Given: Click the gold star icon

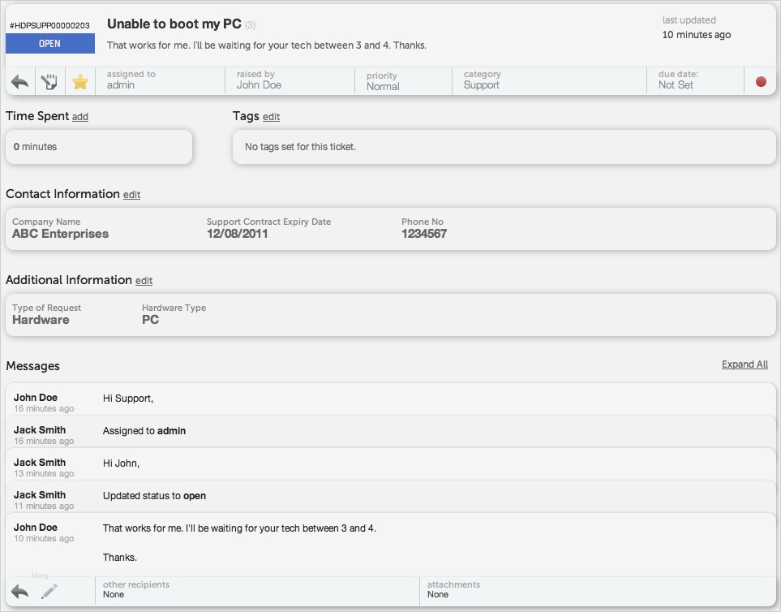Looking at the screenshot, I should 79,81.
